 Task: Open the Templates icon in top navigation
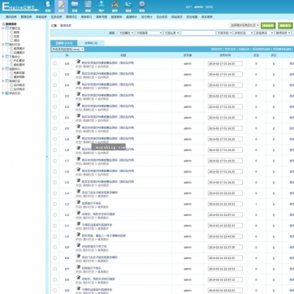[x=88, y=6]
